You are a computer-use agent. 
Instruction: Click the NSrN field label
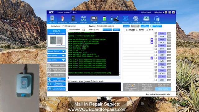[x=162, y=64]
